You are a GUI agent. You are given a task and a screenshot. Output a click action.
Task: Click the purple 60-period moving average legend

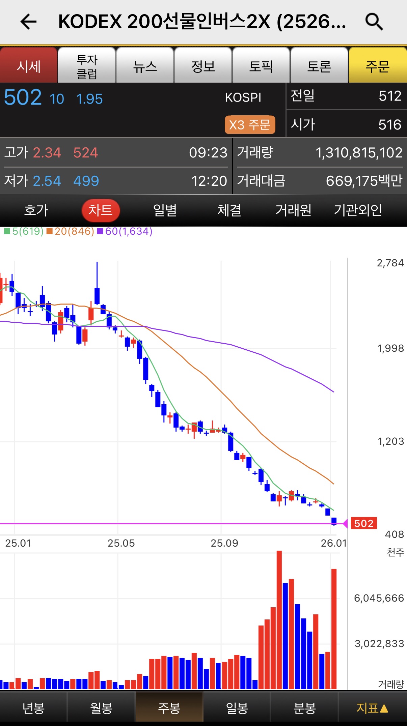[x=125, y=231]
